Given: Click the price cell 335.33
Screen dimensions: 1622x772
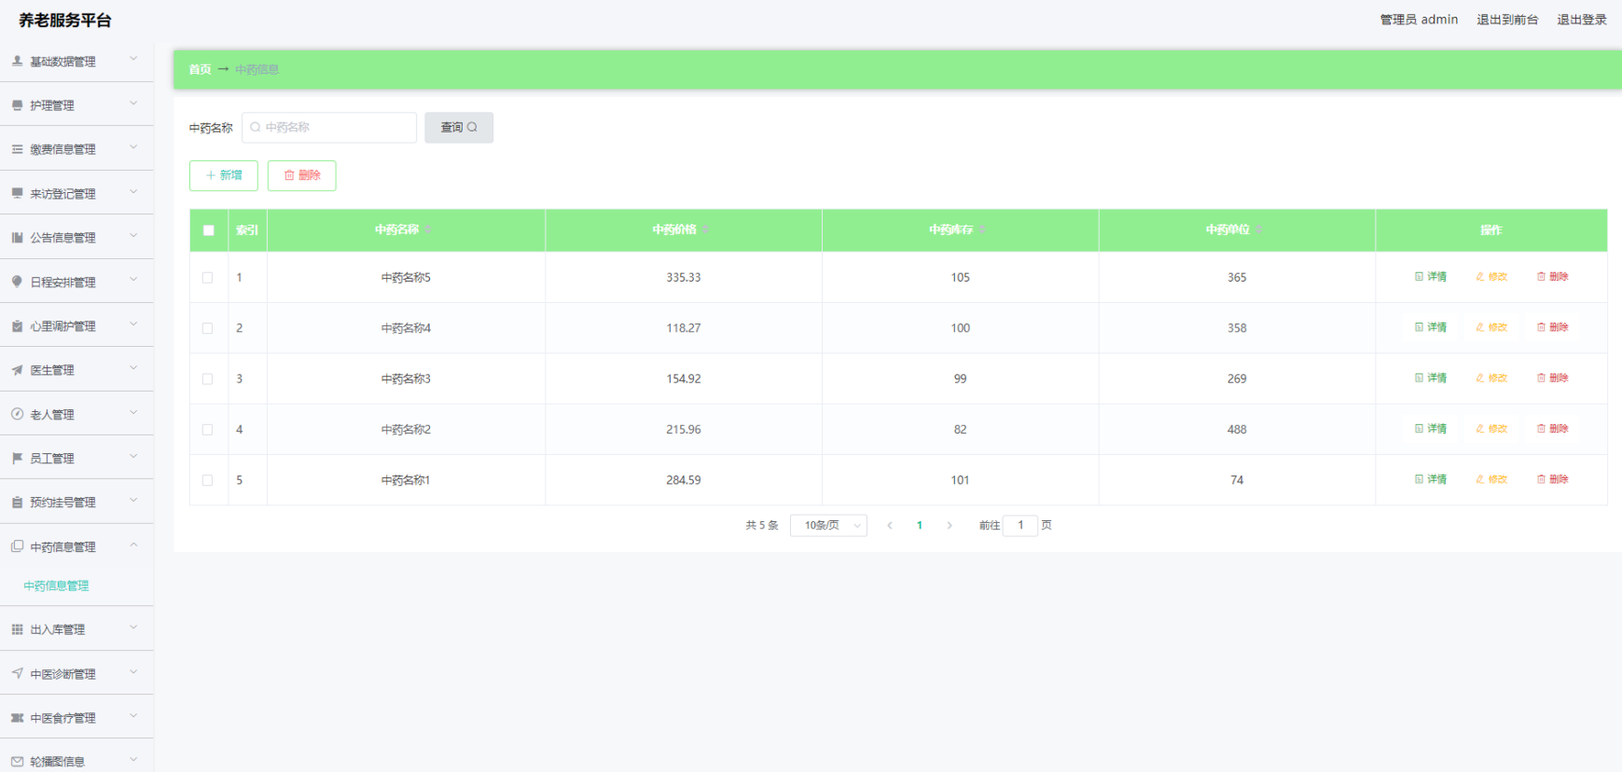Looking at the screenshot, I should tap(684, 278).
